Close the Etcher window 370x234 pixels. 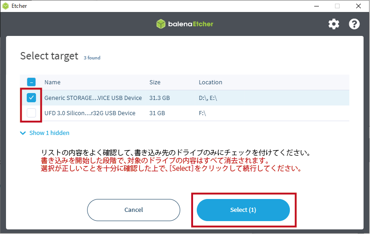click(x=358, y=6)
